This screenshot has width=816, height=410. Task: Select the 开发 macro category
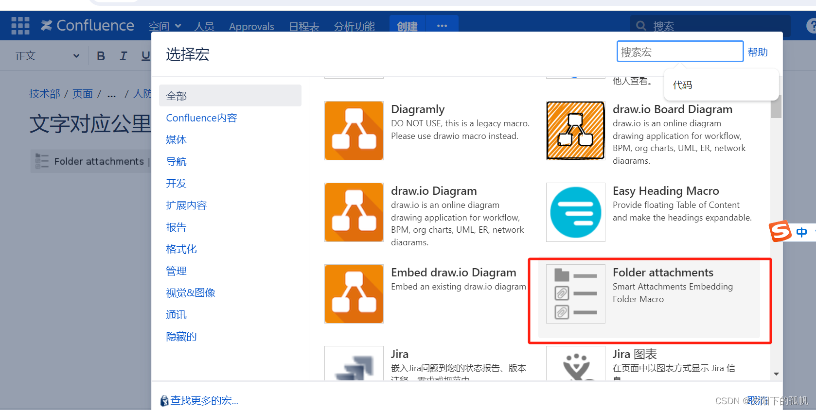[176, 184]
